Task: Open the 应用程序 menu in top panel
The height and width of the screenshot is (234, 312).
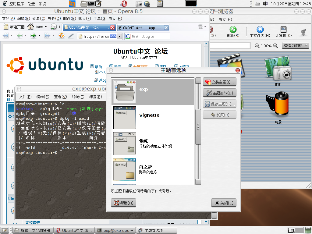Action: pyautogui.click(x=16, y=4)
